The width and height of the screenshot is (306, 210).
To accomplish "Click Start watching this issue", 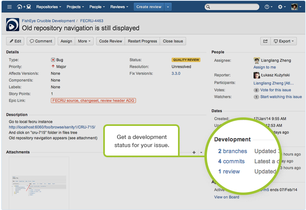I will click(x=281, y=97).
